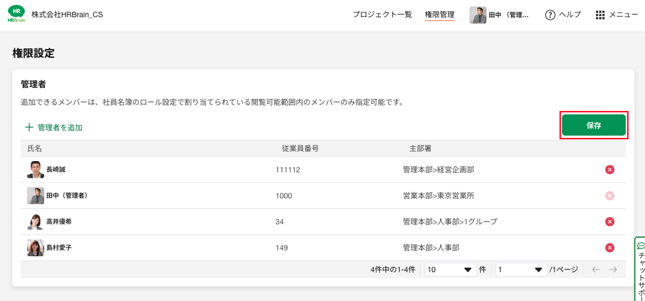Select the 権限管理 tab
The image size is (645, 301).
coord(439,15)
